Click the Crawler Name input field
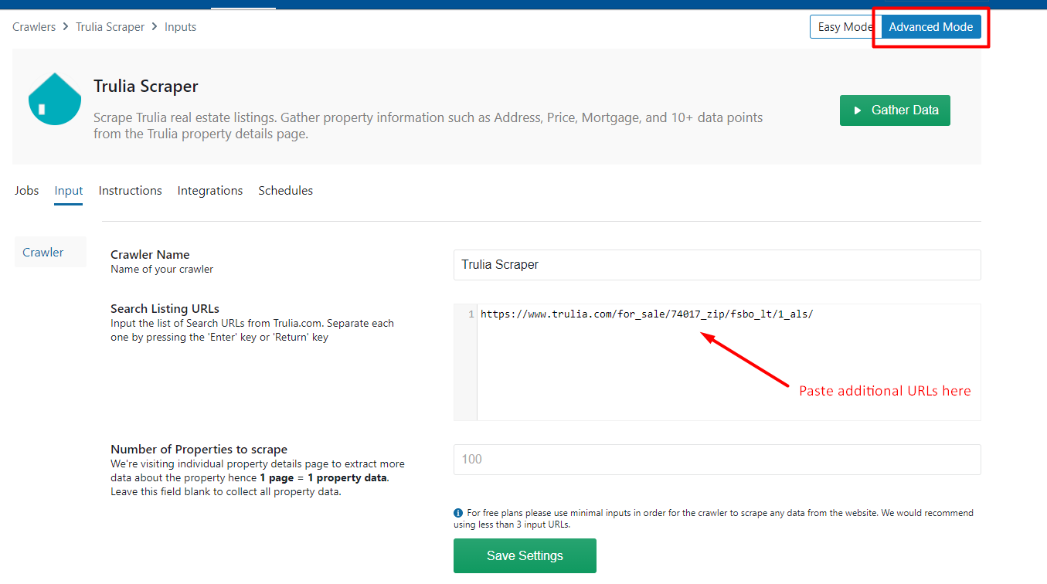The image size is (1047, 584). click(717, 265)
